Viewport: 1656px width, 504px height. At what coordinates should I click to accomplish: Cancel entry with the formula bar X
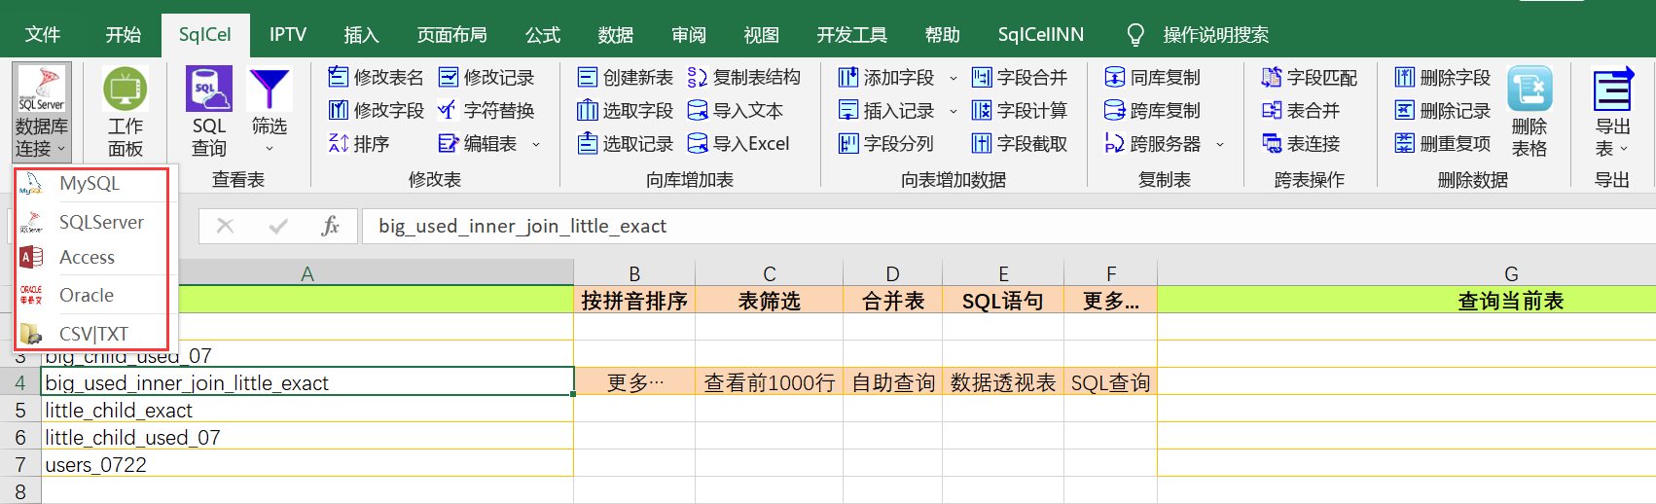[x=225, y=226]
